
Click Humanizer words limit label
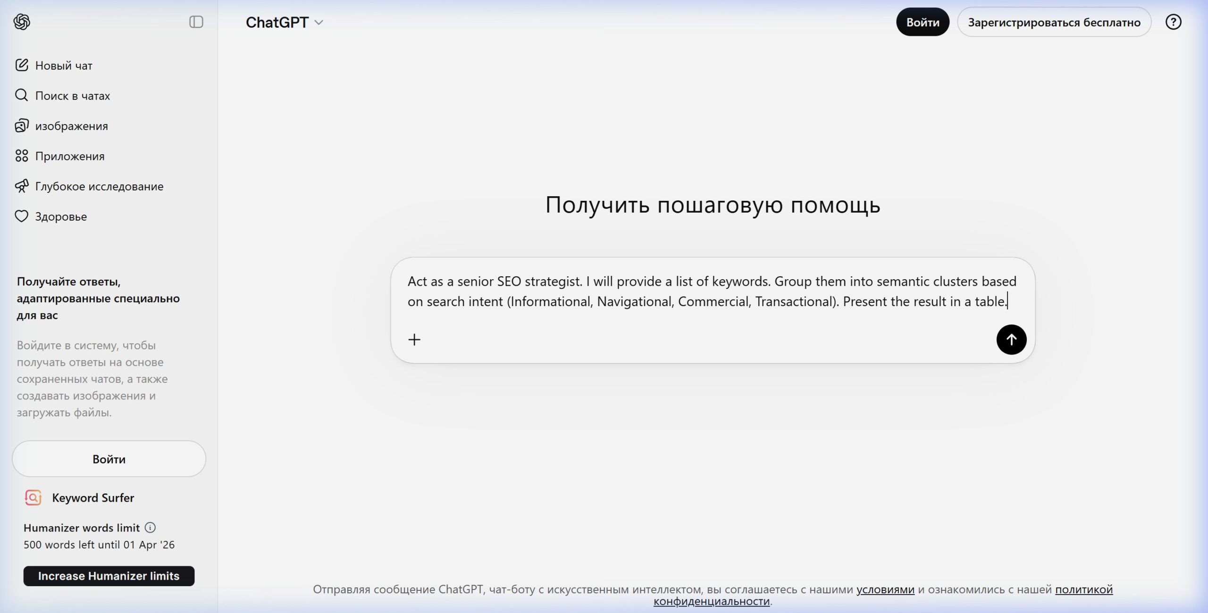(x=82, y=528)
